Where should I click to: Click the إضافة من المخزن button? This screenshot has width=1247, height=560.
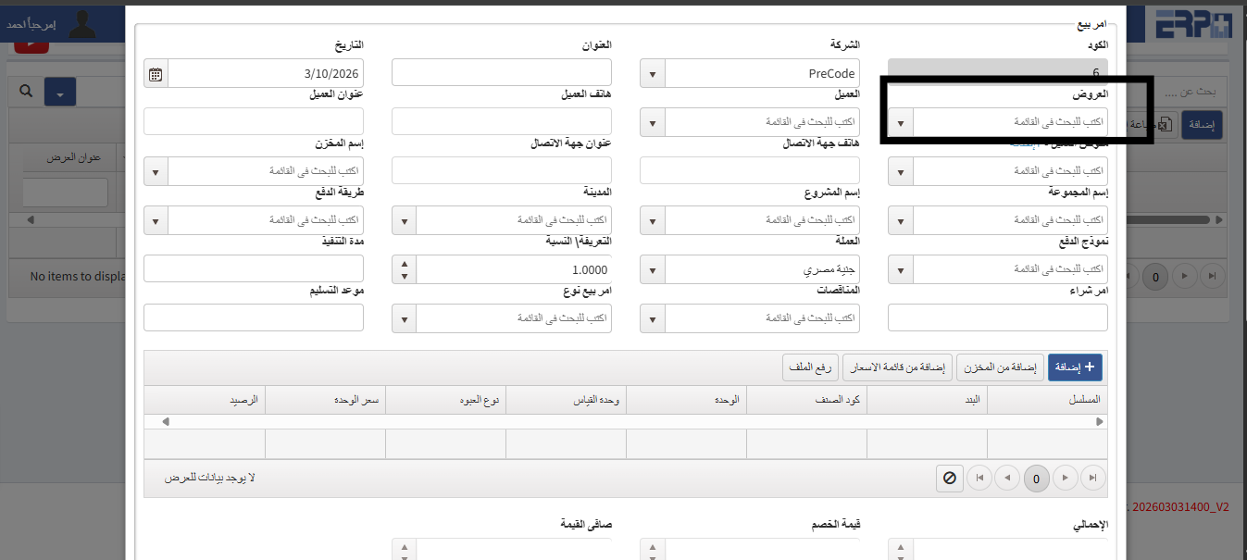point(1000,367)
